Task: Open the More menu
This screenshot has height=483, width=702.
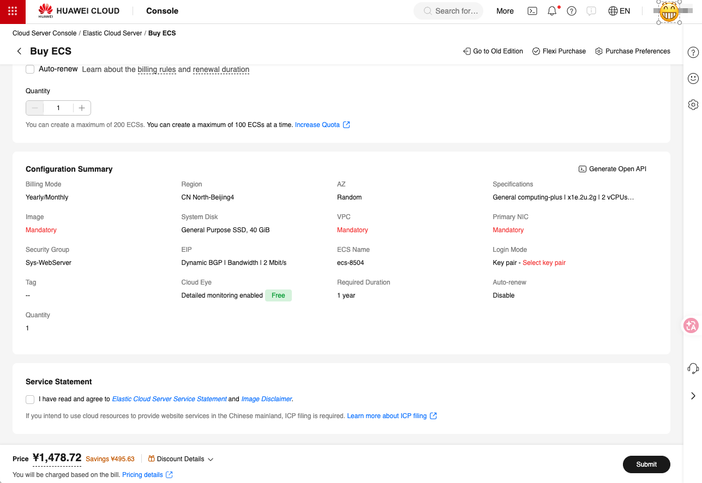Action: [x=505, y=11]
